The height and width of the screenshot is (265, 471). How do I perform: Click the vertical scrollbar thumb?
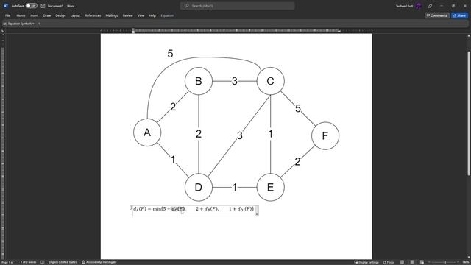click(x=469, y=113)
